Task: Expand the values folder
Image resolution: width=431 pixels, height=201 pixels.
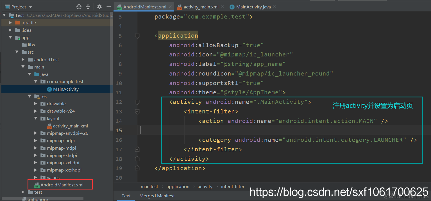Action: 36,177
